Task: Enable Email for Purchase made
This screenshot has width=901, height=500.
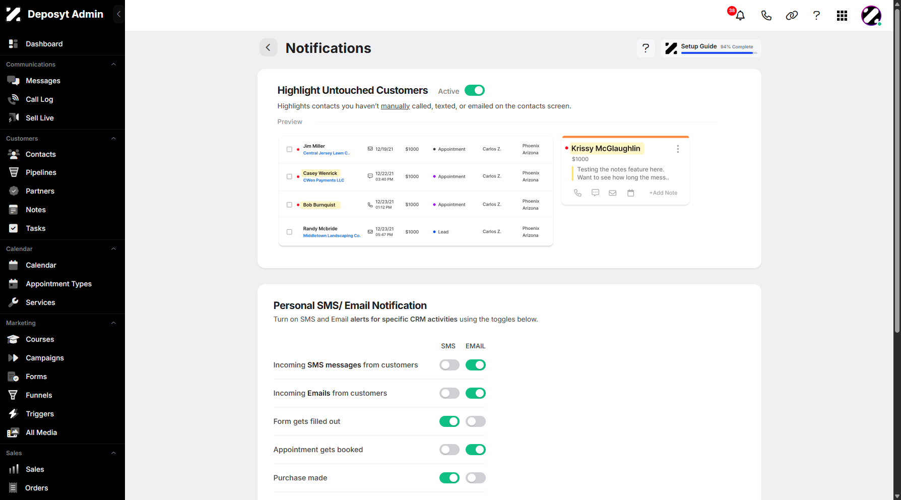Action: tap(475, 478)
